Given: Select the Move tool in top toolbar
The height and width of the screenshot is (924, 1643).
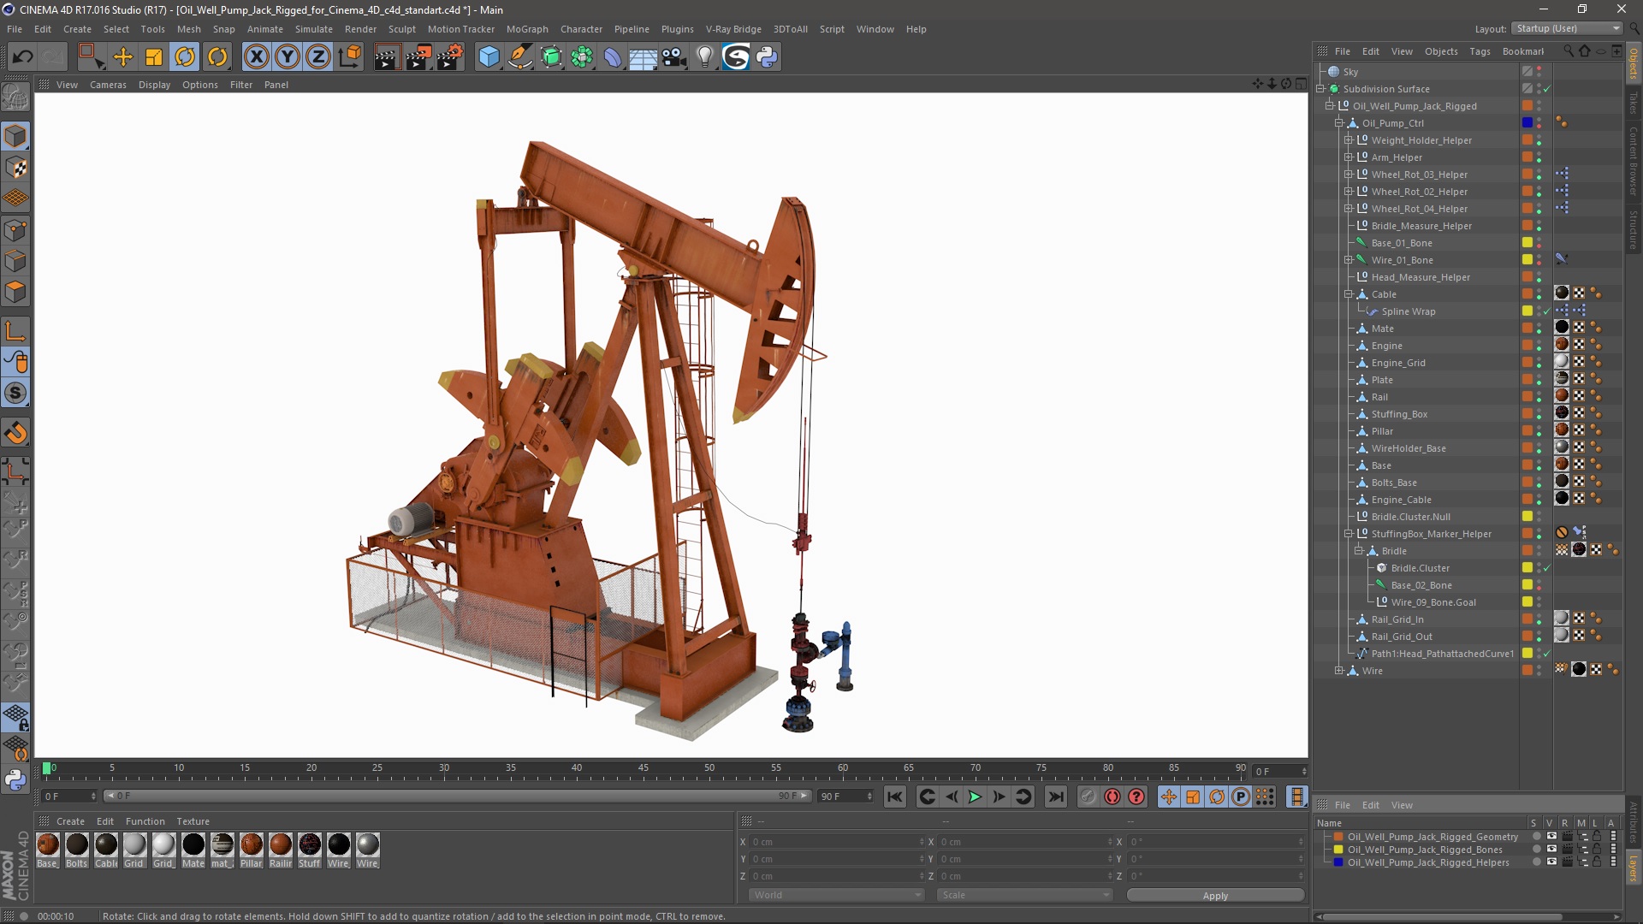Looking at the screenshot, I should 123,57.
